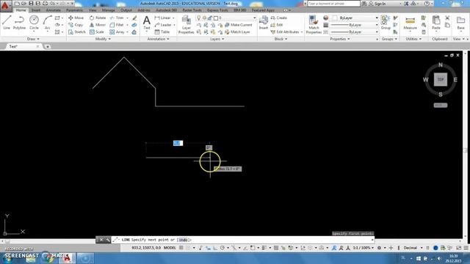470x264 pixels.
Task: Click Match Layer button
Action: coord(237,32)
